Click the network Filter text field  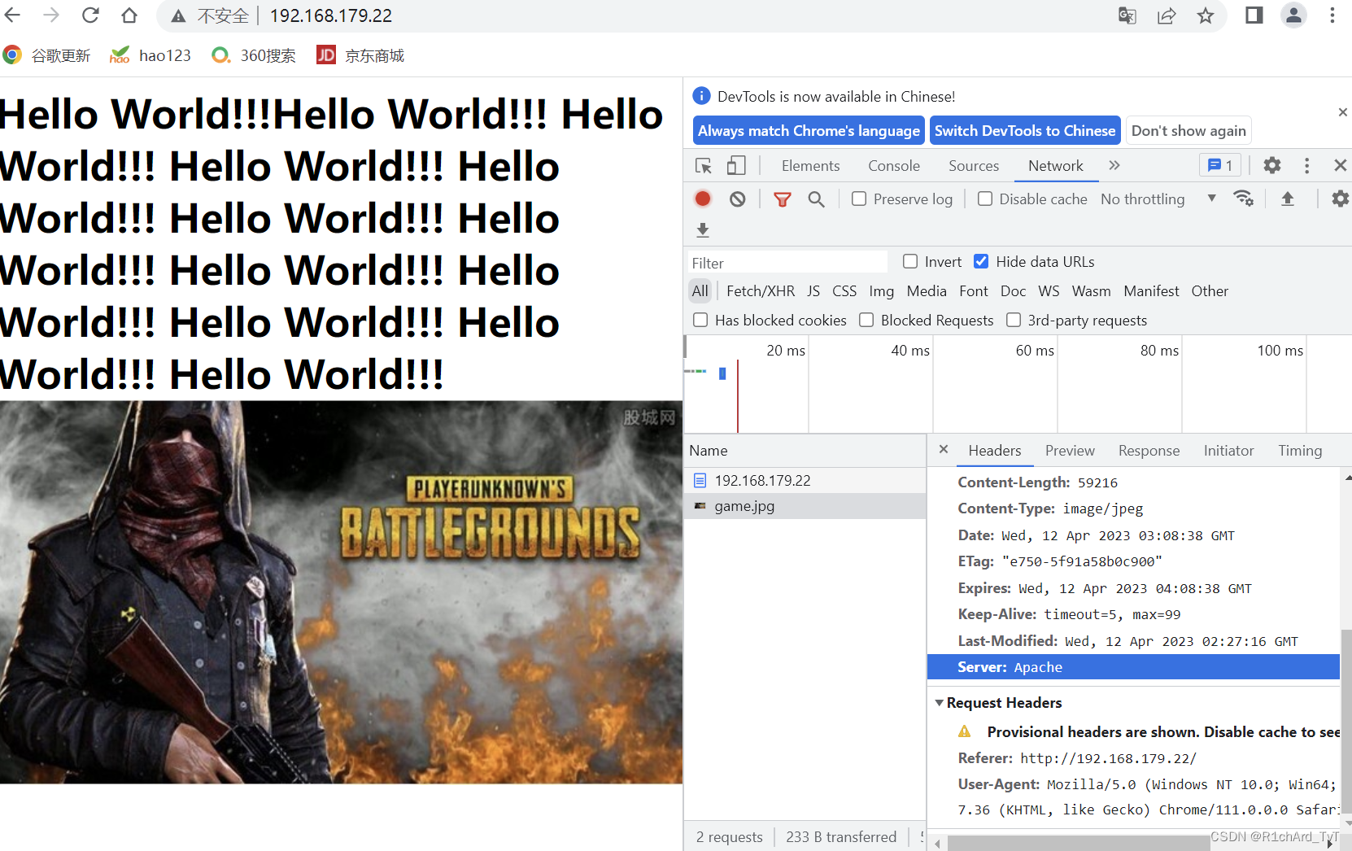point(787,263)
